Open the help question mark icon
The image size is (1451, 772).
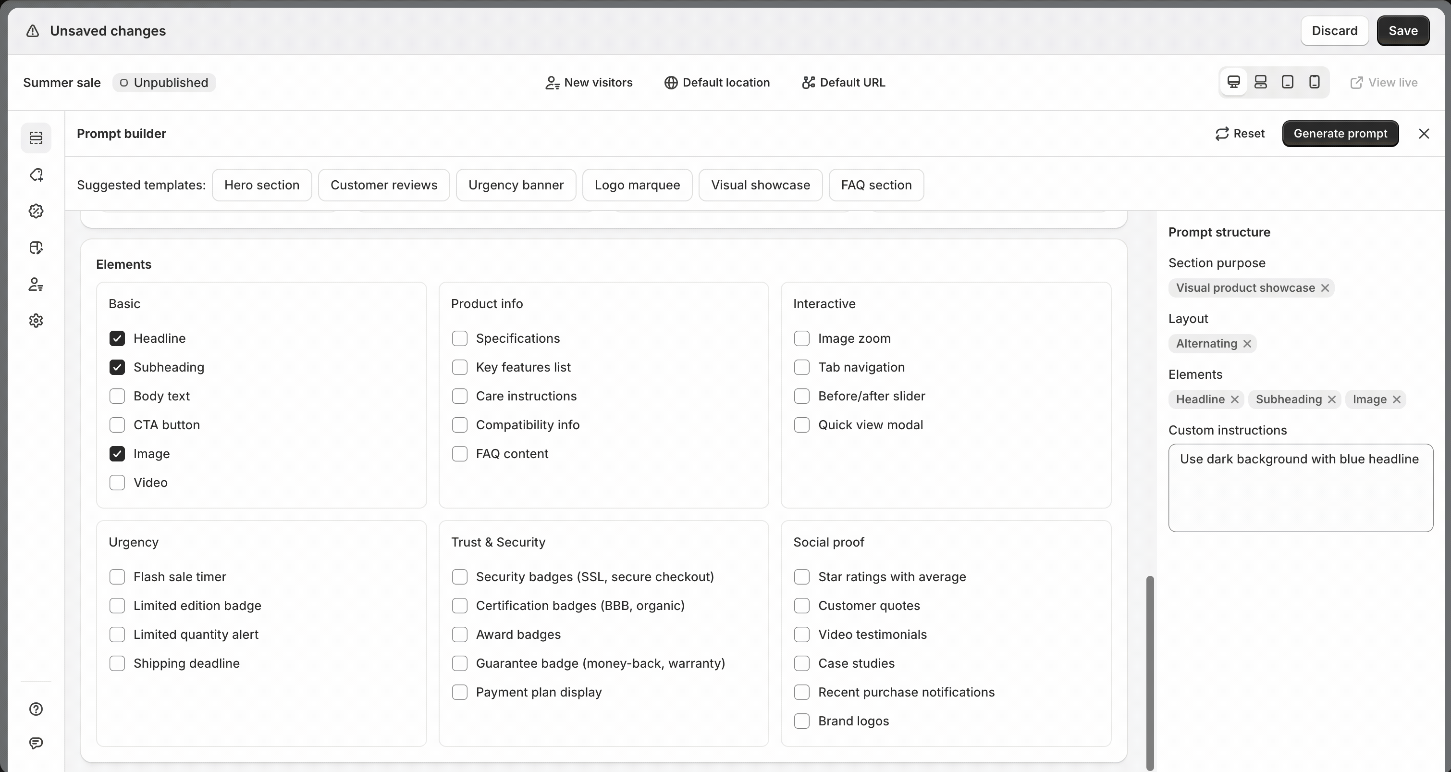click(36, 709)
